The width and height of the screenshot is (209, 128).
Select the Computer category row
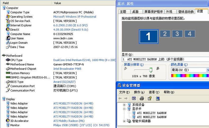point(12,8)
